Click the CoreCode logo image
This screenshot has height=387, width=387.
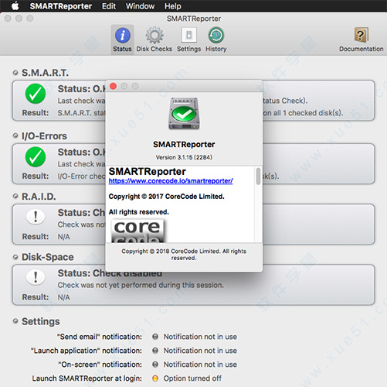[137, 231]
